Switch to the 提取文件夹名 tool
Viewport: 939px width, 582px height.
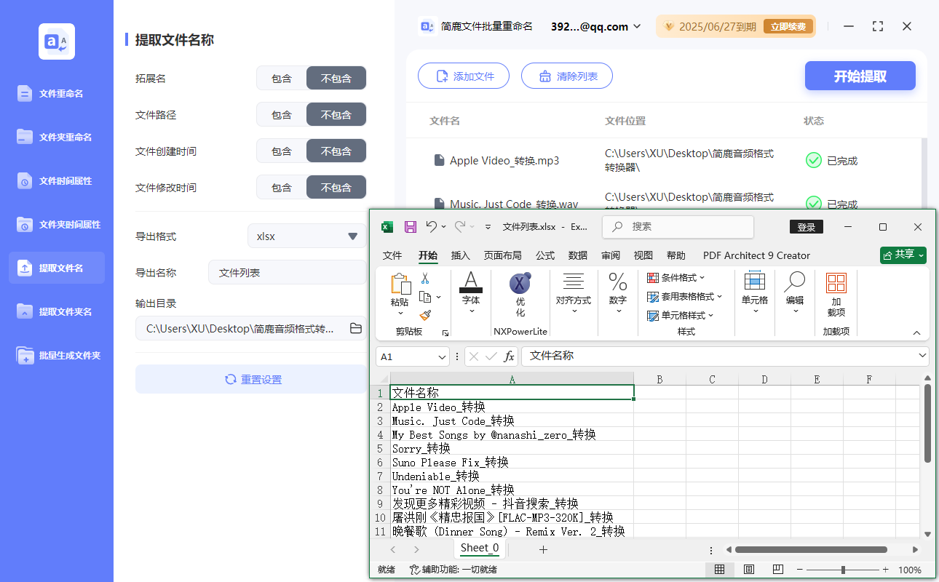pyautogui.click(x=56, y=311)
